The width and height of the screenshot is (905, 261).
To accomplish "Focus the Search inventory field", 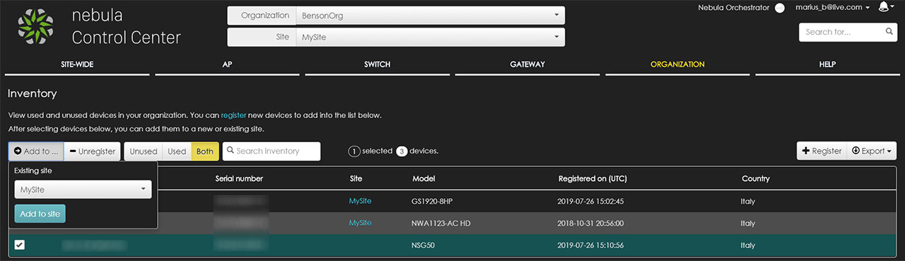I will coord(271,151).
